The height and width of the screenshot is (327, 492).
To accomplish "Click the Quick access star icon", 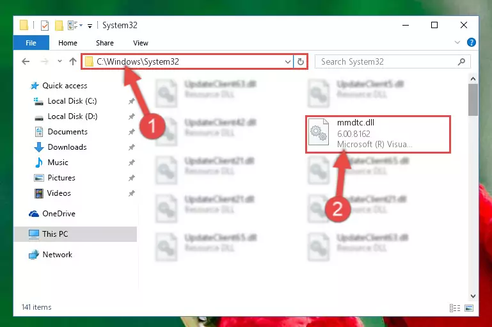I will tap(34, 86).
